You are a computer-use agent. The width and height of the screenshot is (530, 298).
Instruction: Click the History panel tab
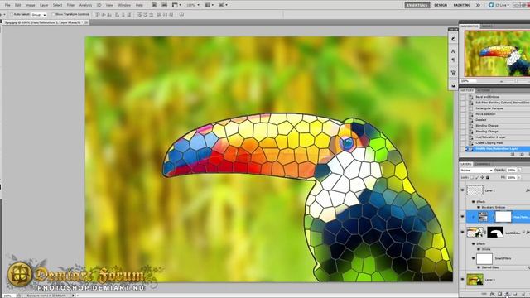[467, 90]
